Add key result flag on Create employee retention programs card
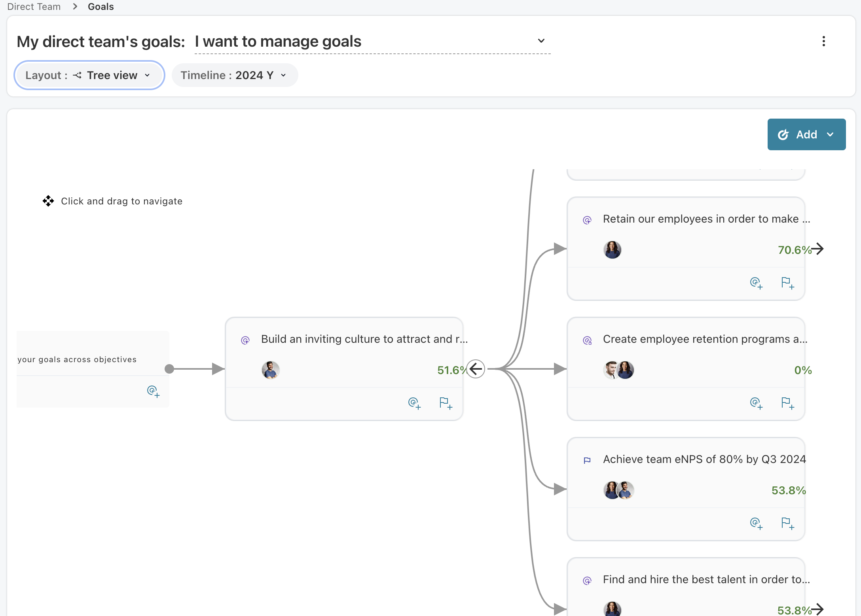Image resolution: width=861 pixels, height=616 pixels. tap(787, 403)
